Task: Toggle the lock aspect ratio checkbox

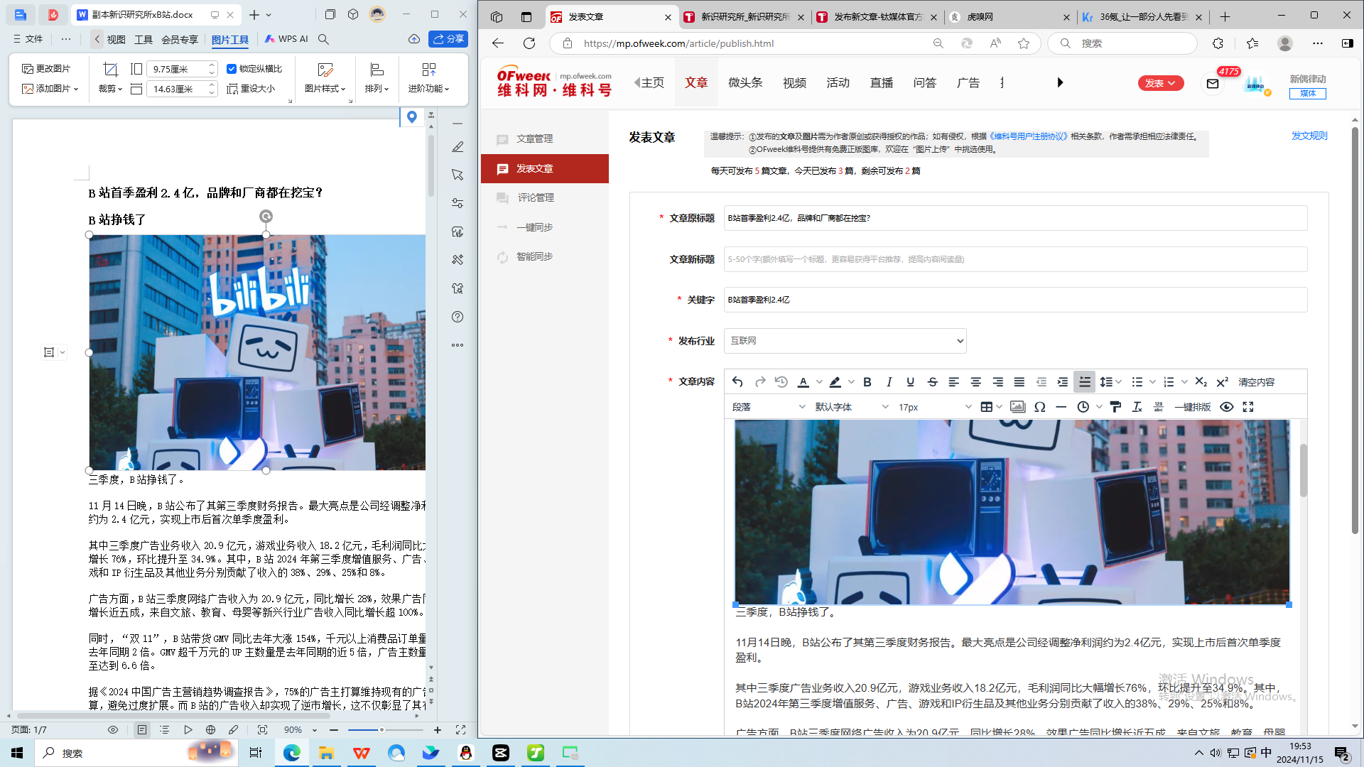Action: pos(232,69)
